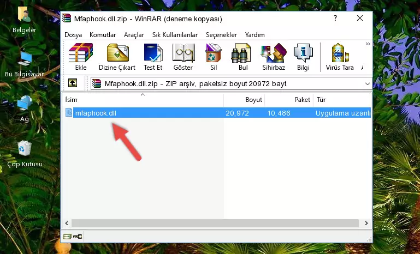Image resolution: width=420 pixels, height=254 pixels.
Task: Open the Komutlar menu
Action: click(x=103, y=35)
